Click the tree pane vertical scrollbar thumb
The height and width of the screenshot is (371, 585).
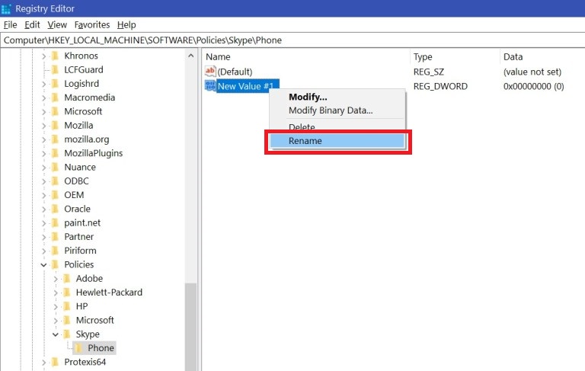[x=191, y=327]
